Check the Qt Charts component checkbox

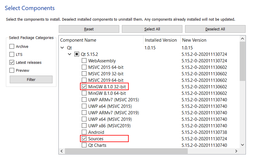[x=84, y=145]
